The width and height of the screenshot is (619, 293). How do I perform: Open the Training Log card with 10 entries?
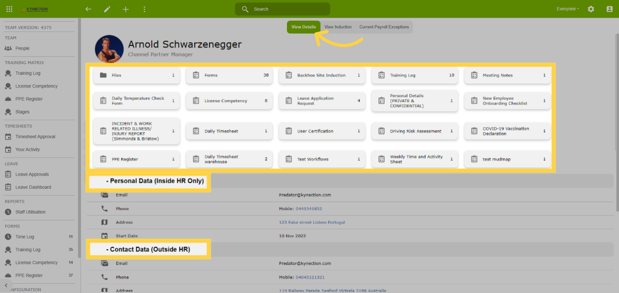415,75
